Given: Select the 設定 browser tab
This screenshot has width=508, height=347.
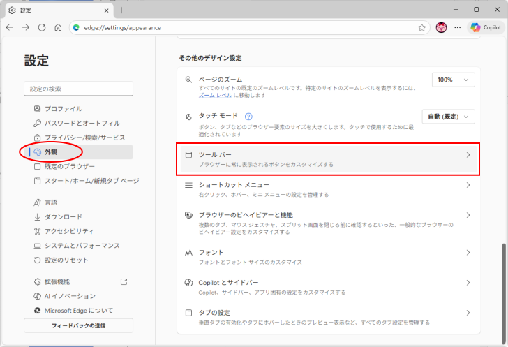Looking at the screenshot, I should click(x=59, y=10).
